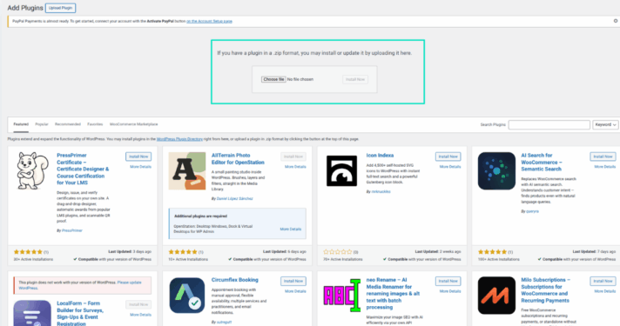Focus the Search Plugins input field

[x=549, y=124]
